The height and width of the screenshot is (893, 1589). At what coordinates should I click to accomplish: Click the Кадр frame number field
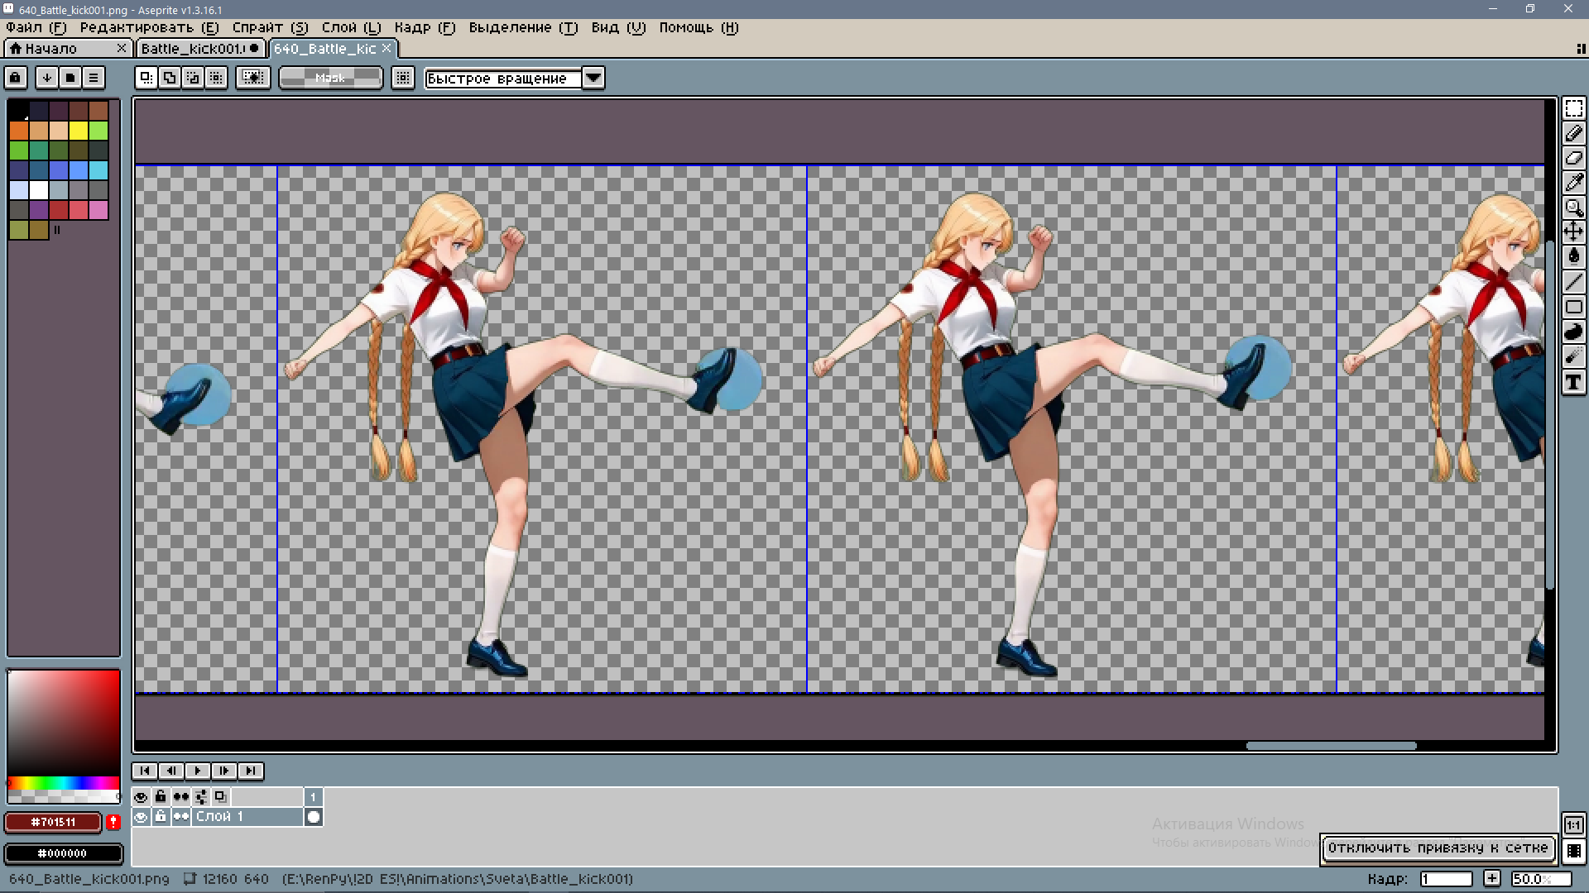1446,879
